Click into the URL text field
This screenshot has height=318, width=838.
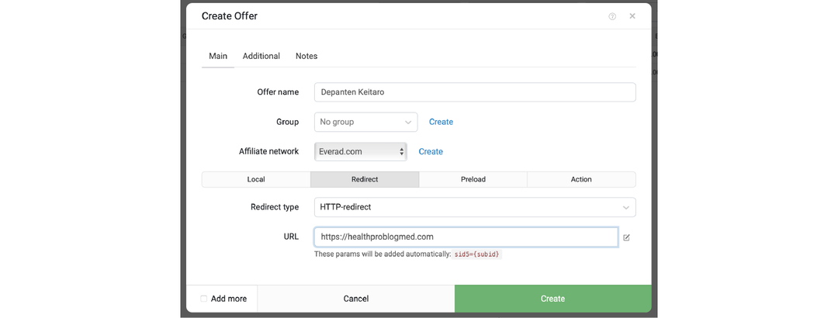tap(466, 237)
